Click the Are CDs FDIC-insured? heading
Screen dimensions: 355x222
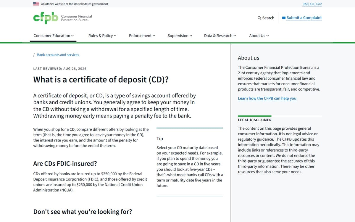(x=65, y=164)
